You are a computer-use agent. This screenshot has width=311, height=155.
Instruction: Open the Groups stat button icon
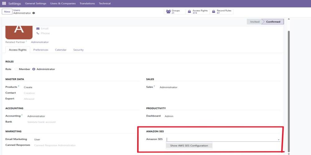click(168, 12)
